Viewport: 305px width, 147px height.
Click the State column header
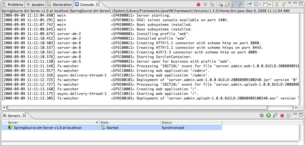pos(130,122)
